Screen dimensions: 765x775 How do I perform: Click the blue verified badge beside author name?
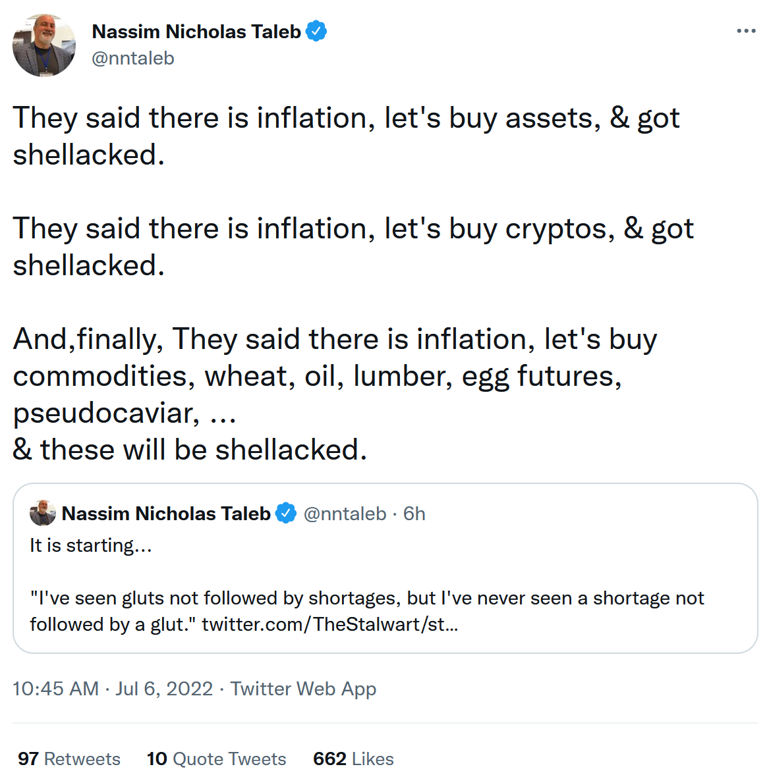(x=317, y=31)
